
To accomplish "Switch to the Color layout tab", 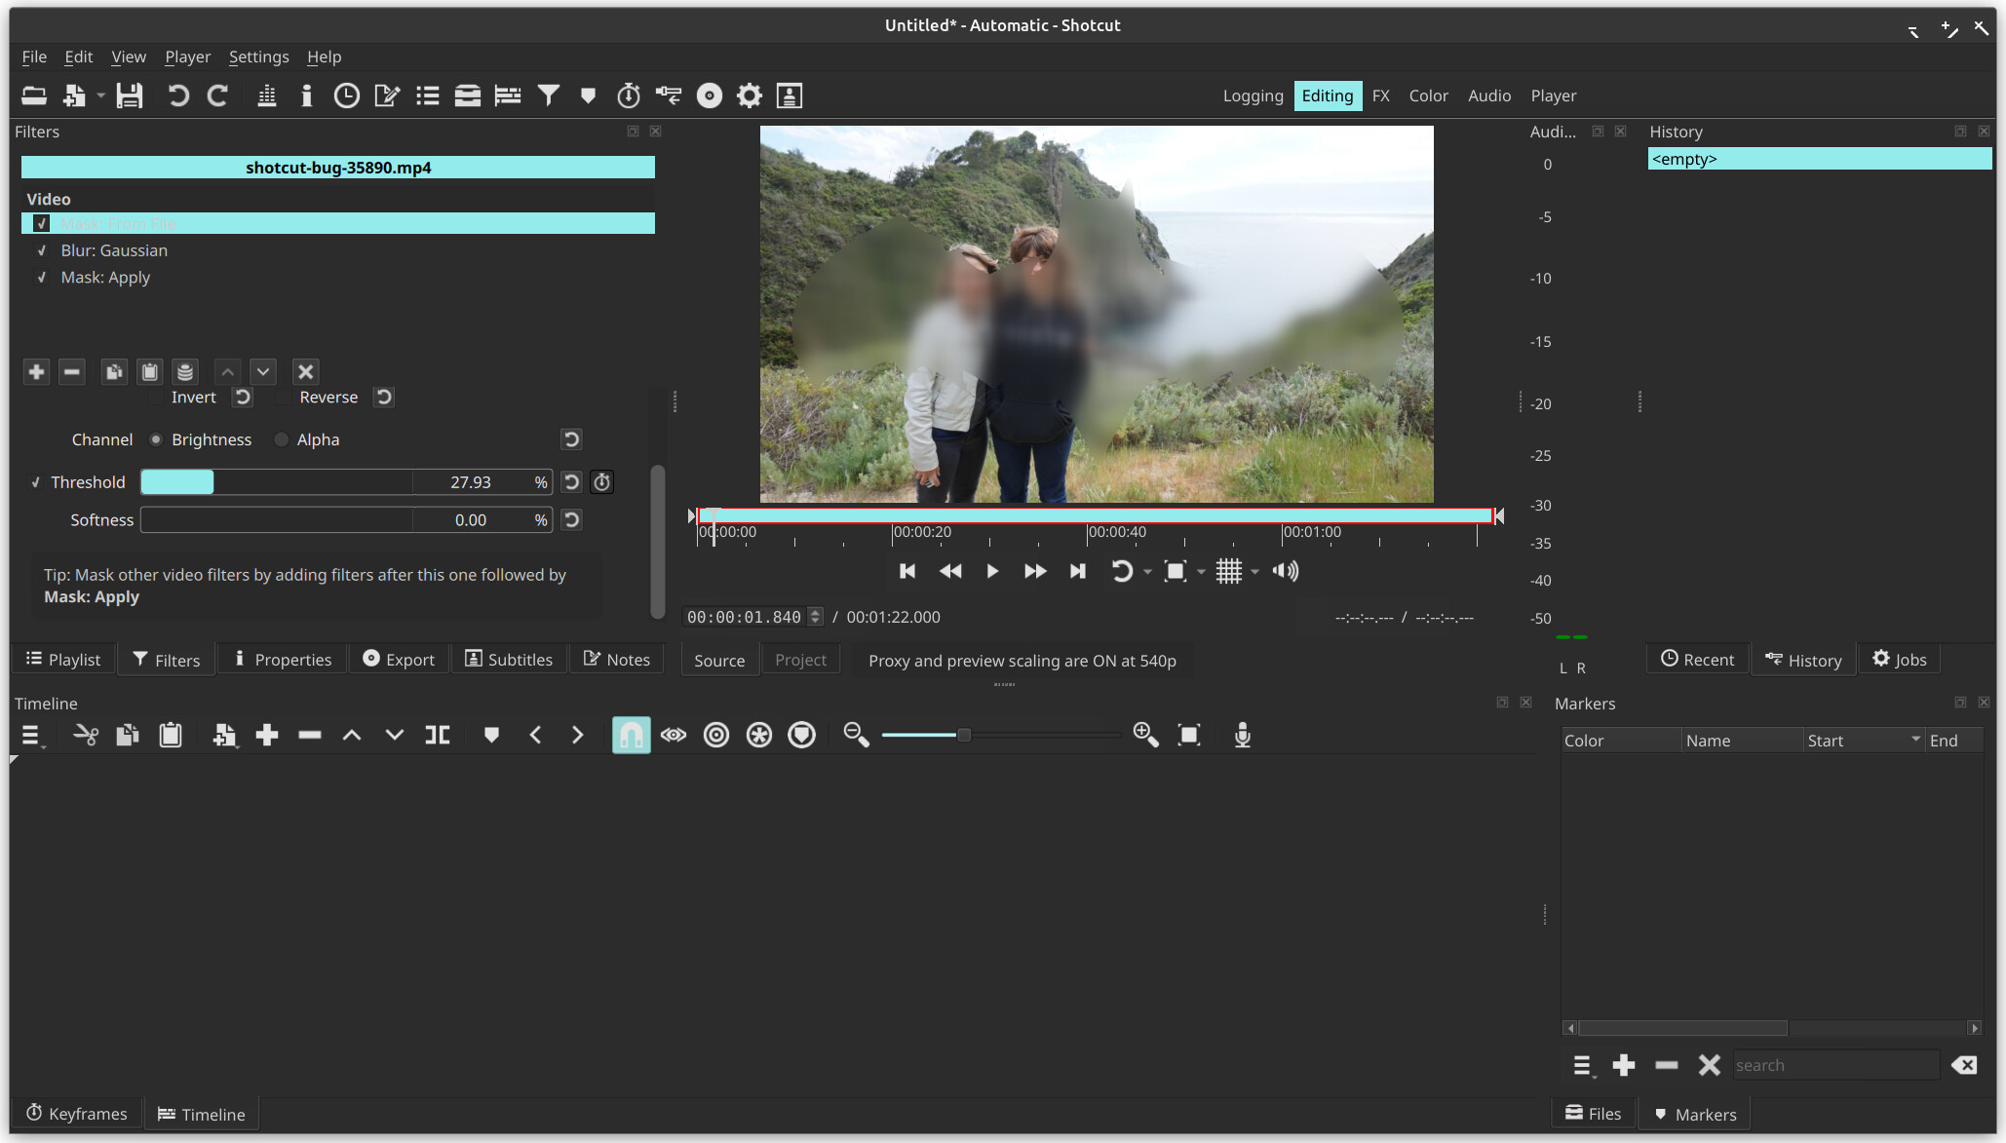I will 1428,95.
